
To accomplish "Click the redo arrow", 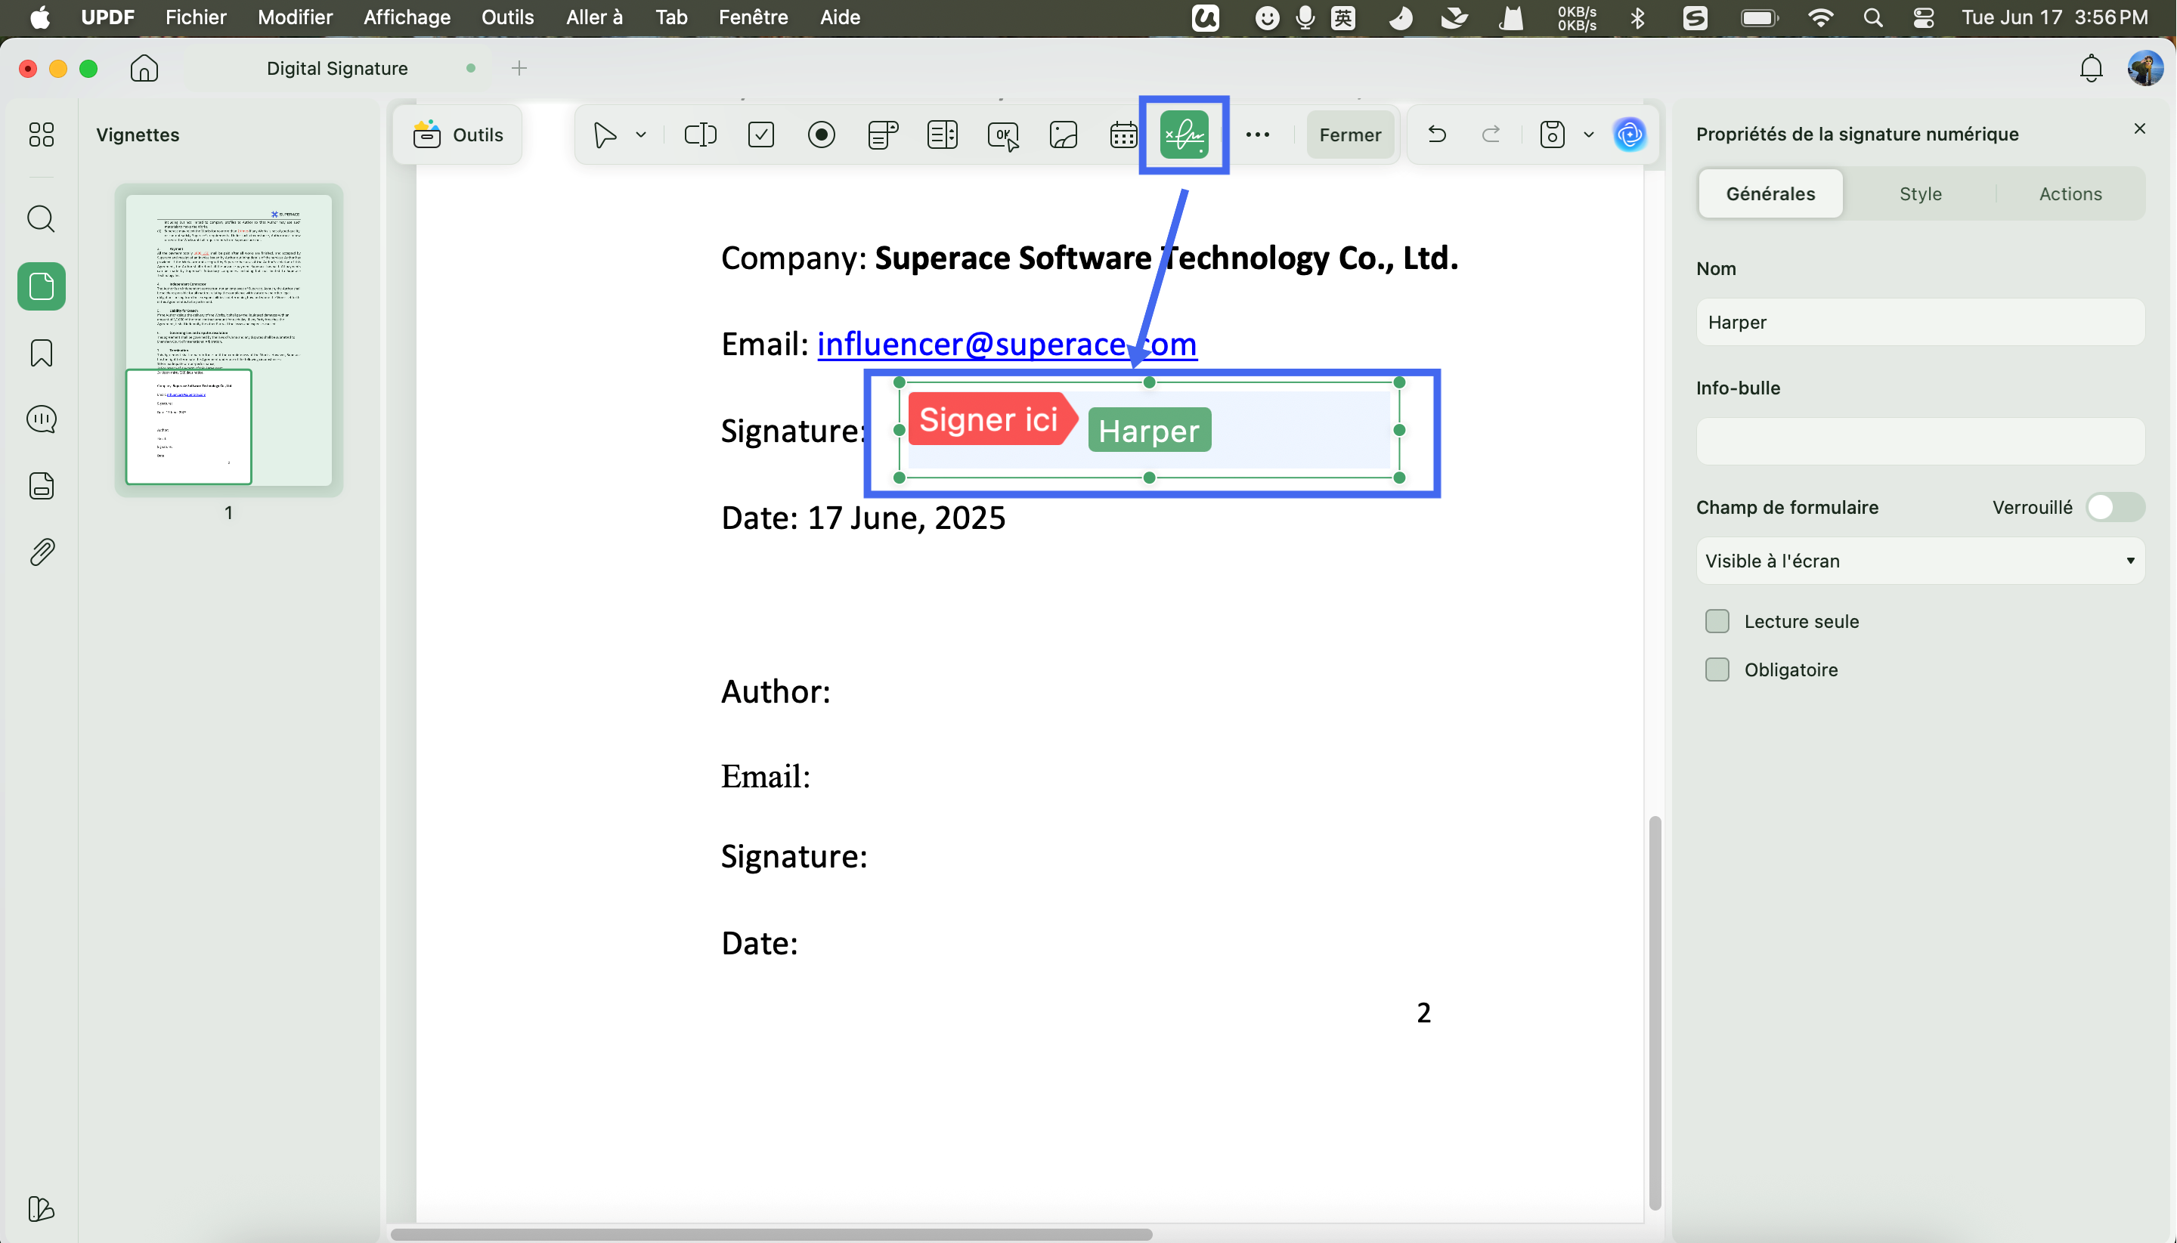I will [1491, 134].
